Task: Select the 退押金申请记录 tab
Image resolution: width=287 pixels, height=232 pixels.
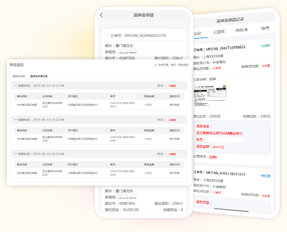Action: (40, 76)
